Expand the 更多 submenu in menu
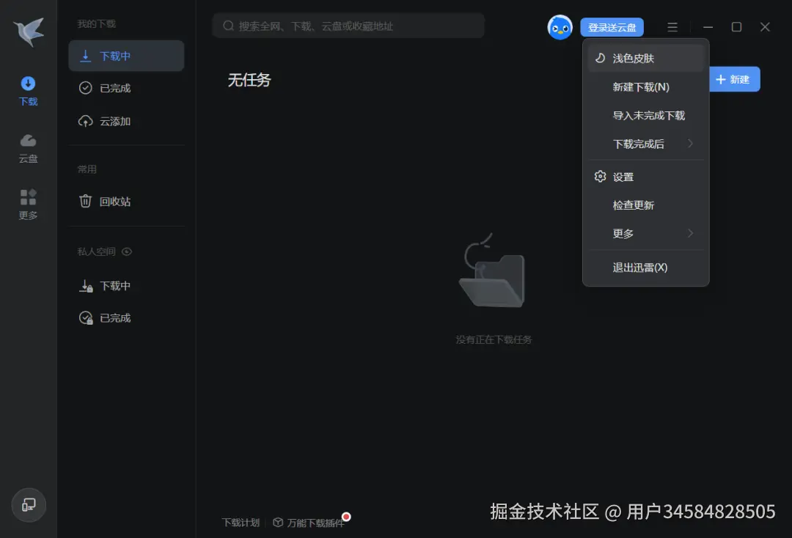 coord(645,234)
